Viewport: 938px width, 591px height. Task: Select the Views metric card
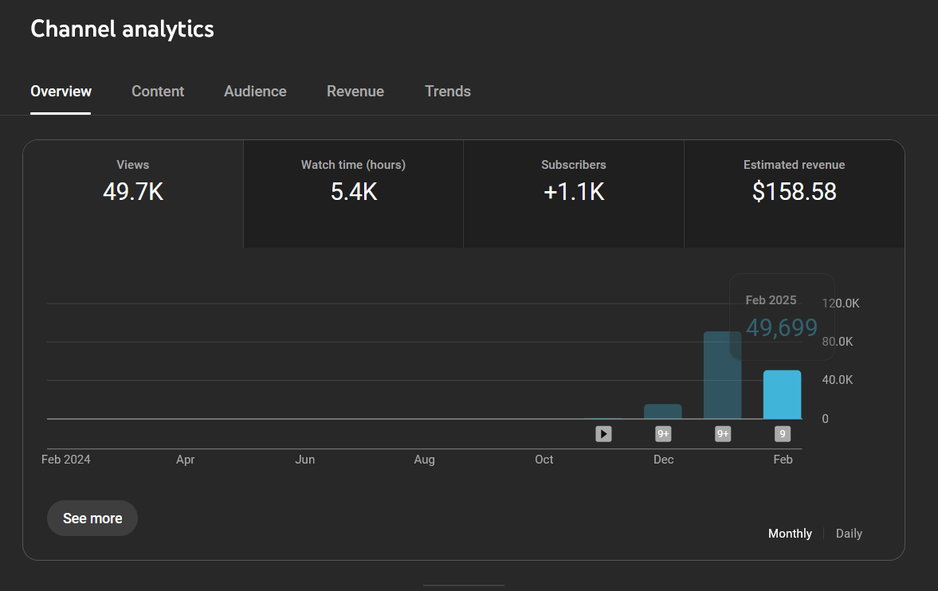click(x=133, y=181)
